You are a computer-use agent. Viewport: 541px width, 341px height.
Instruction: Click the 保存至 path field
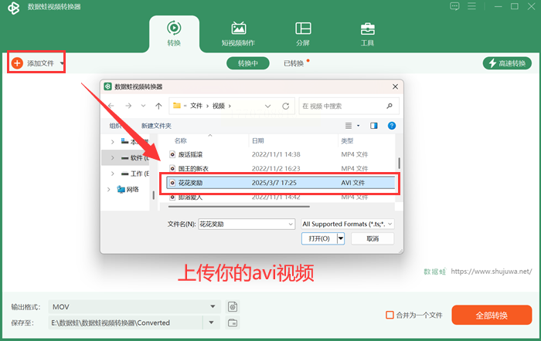(126, 322)
